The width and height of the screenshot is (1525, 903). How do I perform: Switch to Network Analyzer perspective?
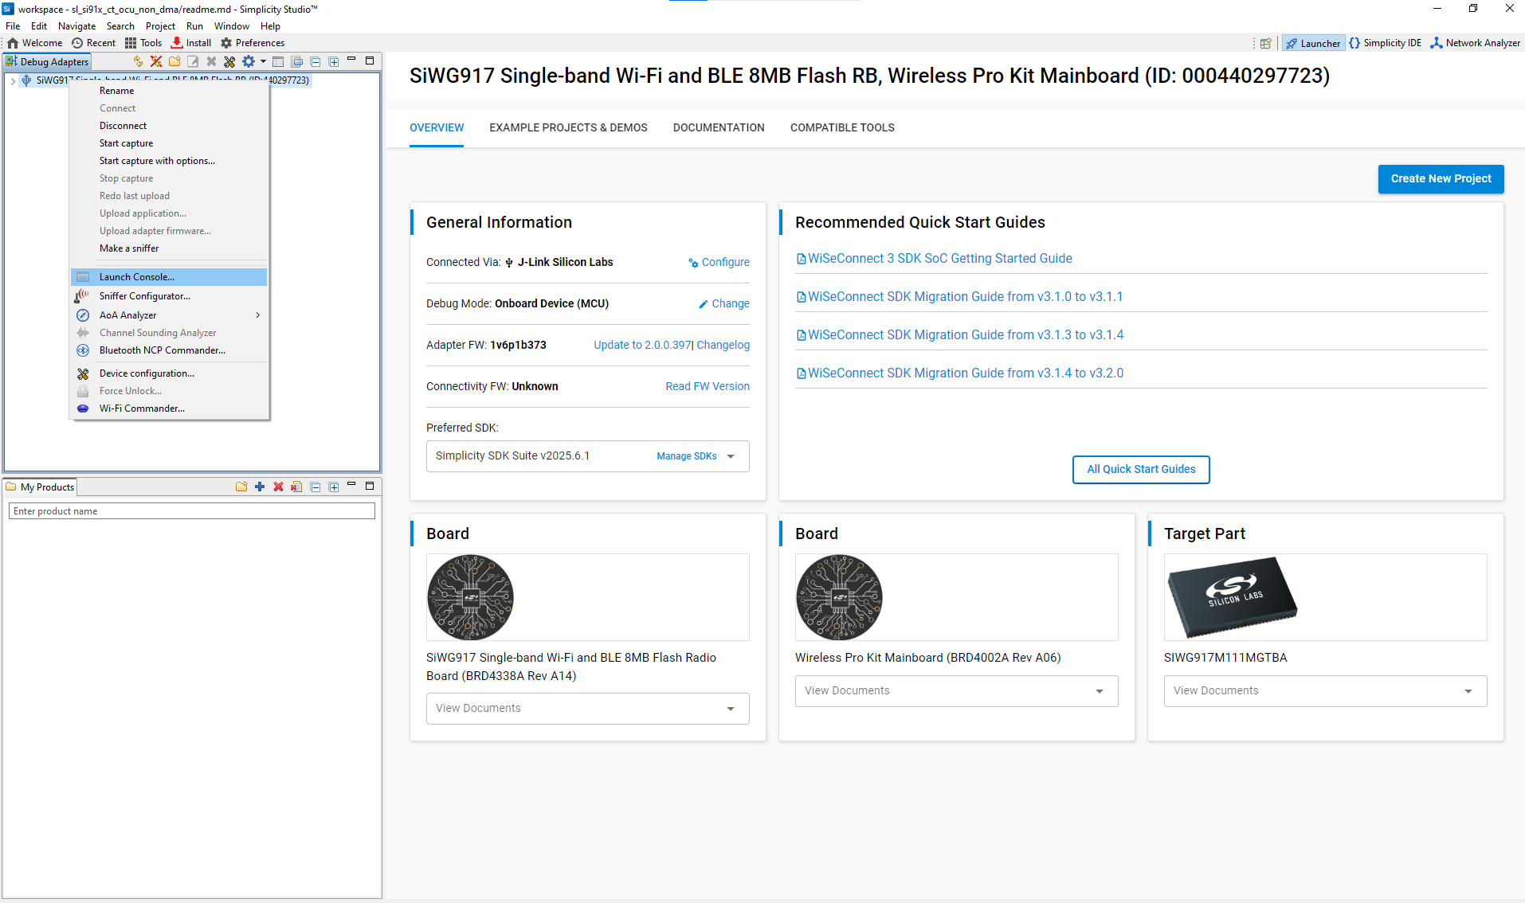pyautogui.click(x=1475, y=43)
